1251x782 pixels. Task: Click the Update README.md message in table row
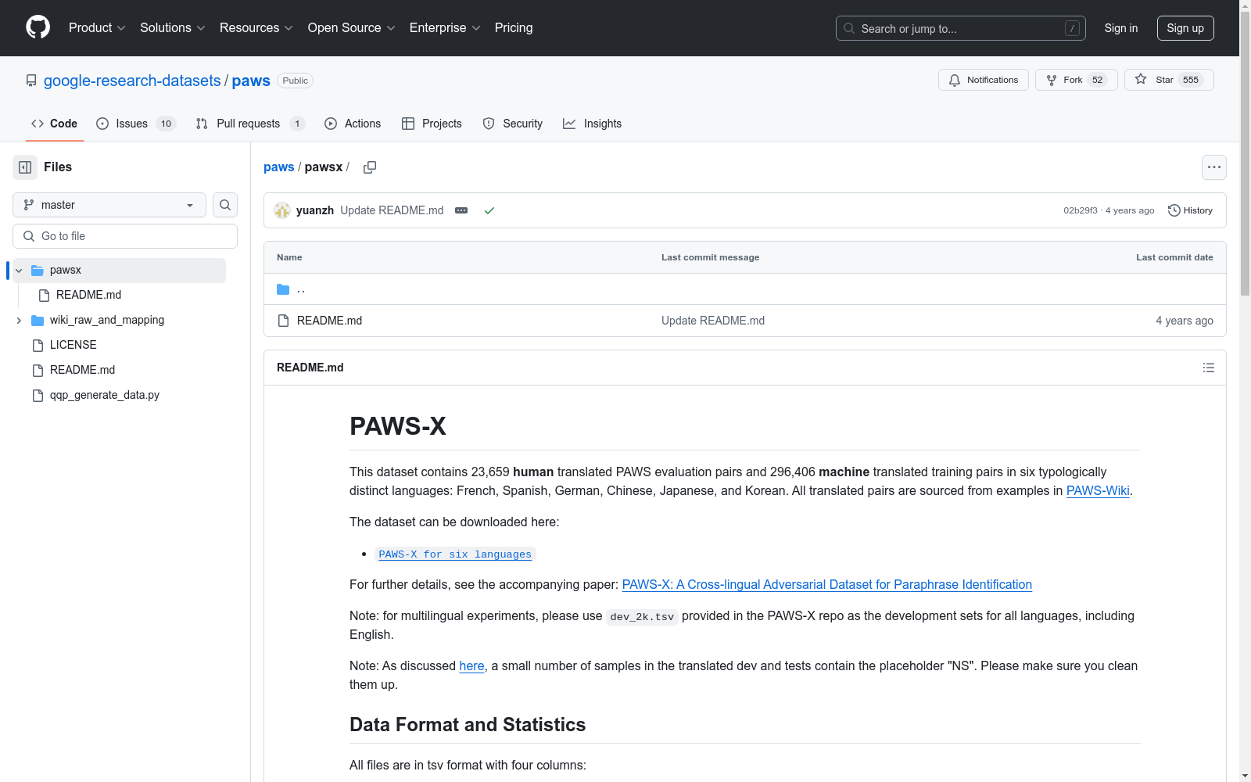(713, 321)
